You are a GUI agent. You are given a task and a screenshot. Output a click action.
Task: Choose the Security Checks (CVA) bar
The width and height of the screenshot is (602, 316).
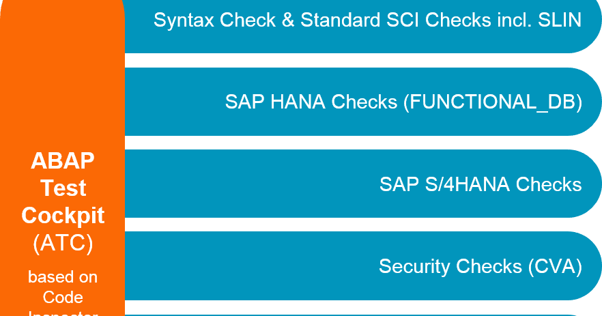[363, 265]
